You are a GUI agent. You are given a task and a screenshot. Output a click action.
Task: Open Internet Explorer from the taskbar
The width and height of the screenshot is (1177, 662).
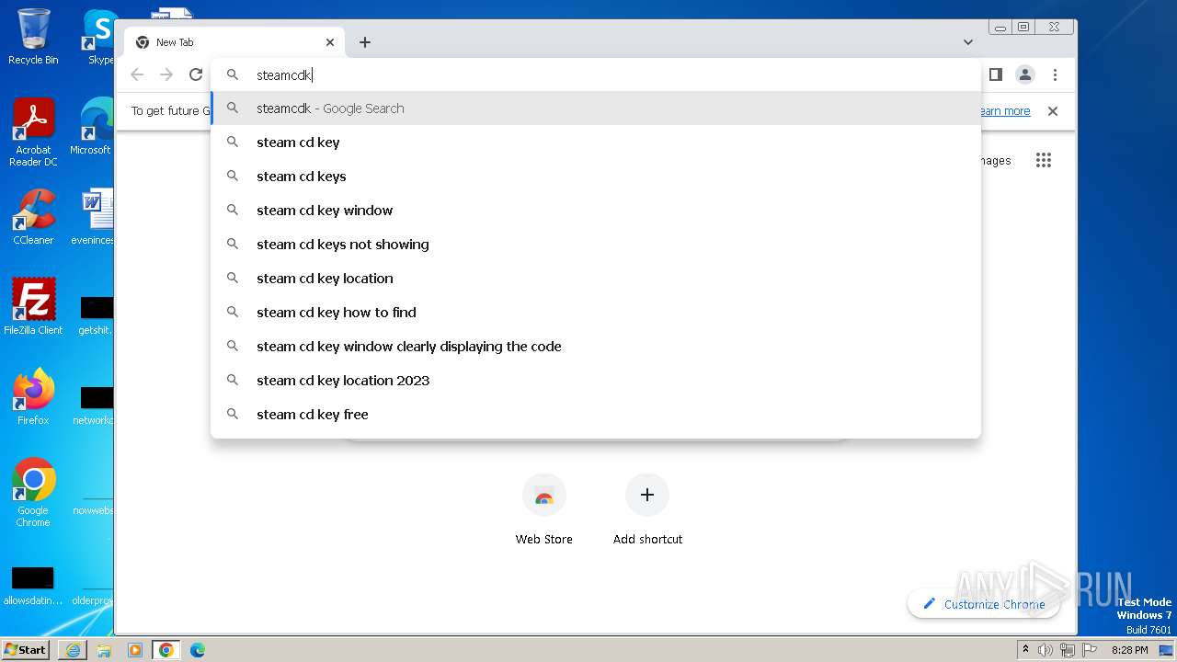[x=73, y=650]
